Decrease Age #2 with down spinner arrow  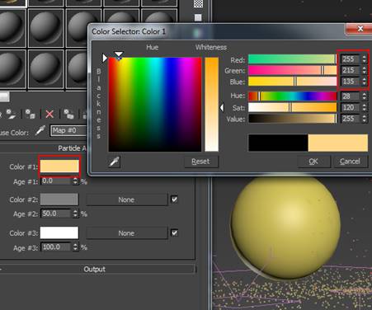coord(75,216)
